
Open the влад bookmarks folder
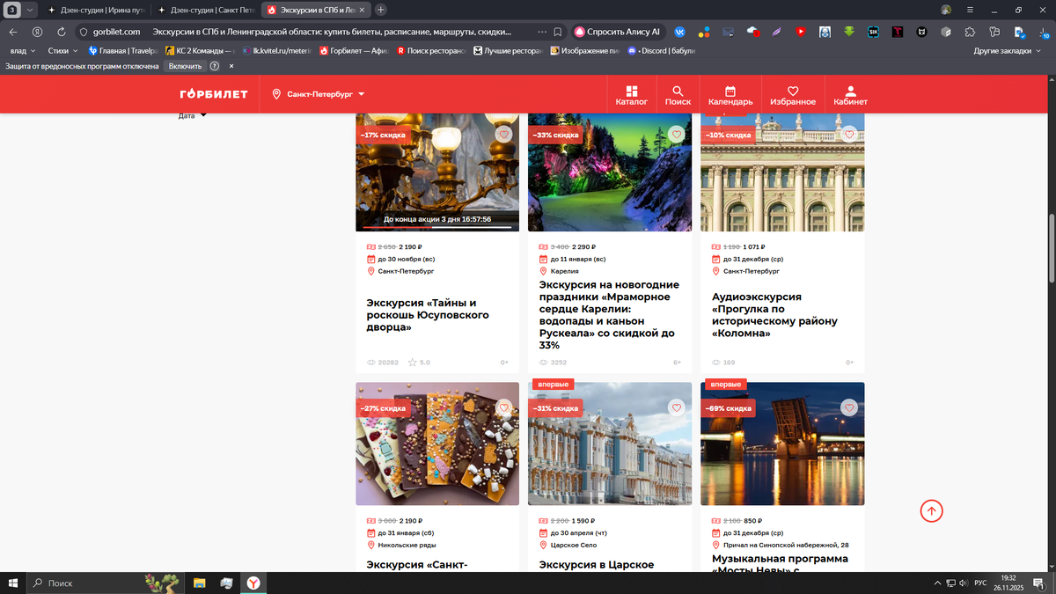[x=23, y=51]
